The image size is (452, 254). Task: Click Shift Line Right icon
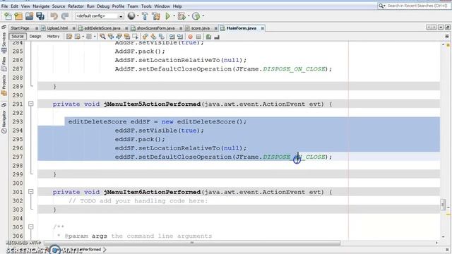180,37
